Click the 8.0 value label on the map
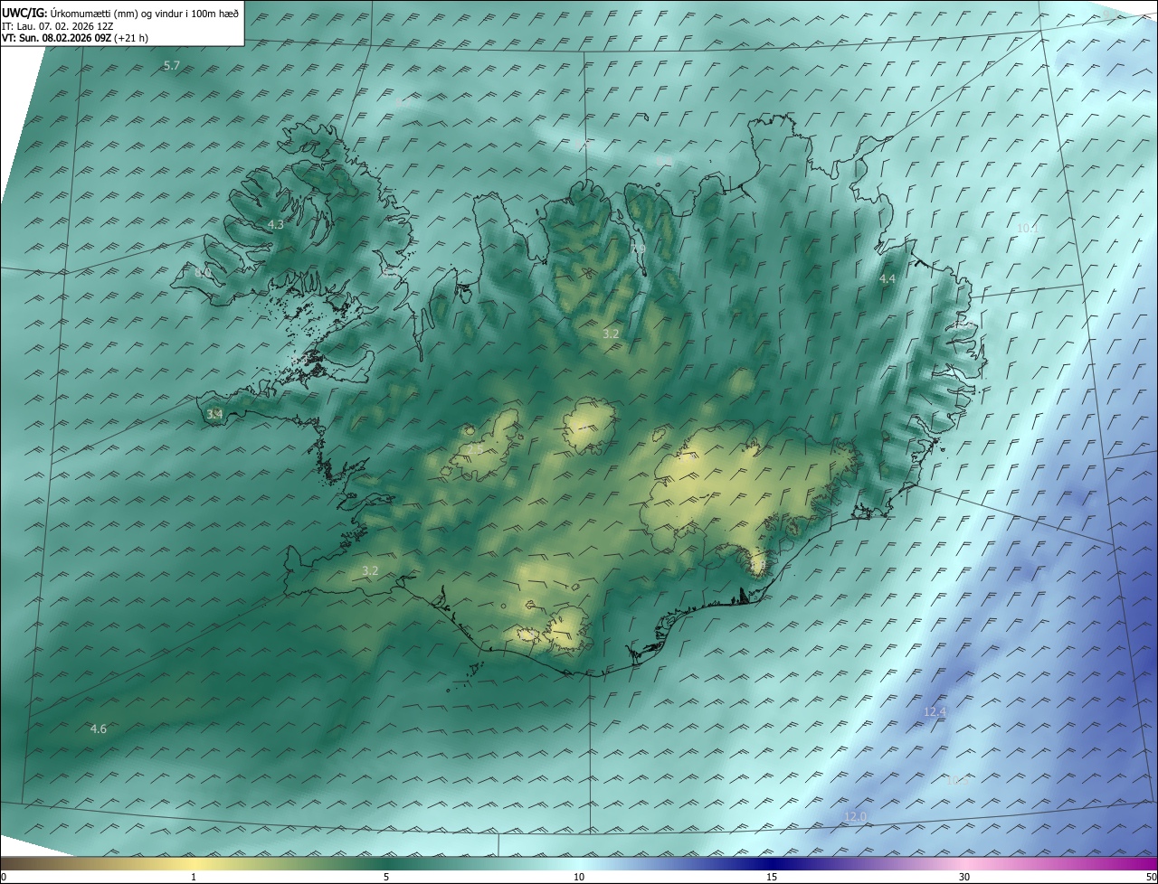The height and width of the screenshot is (884, 1158). (203, 272)
